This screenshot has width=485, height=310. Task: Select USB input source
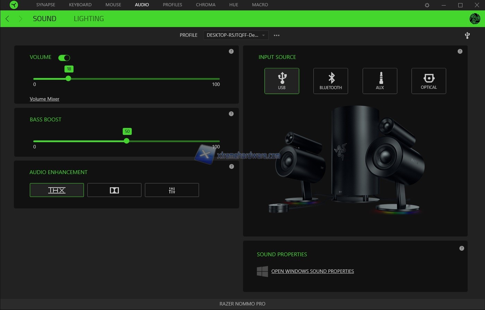pyautogui.click(x=282, y=81)
